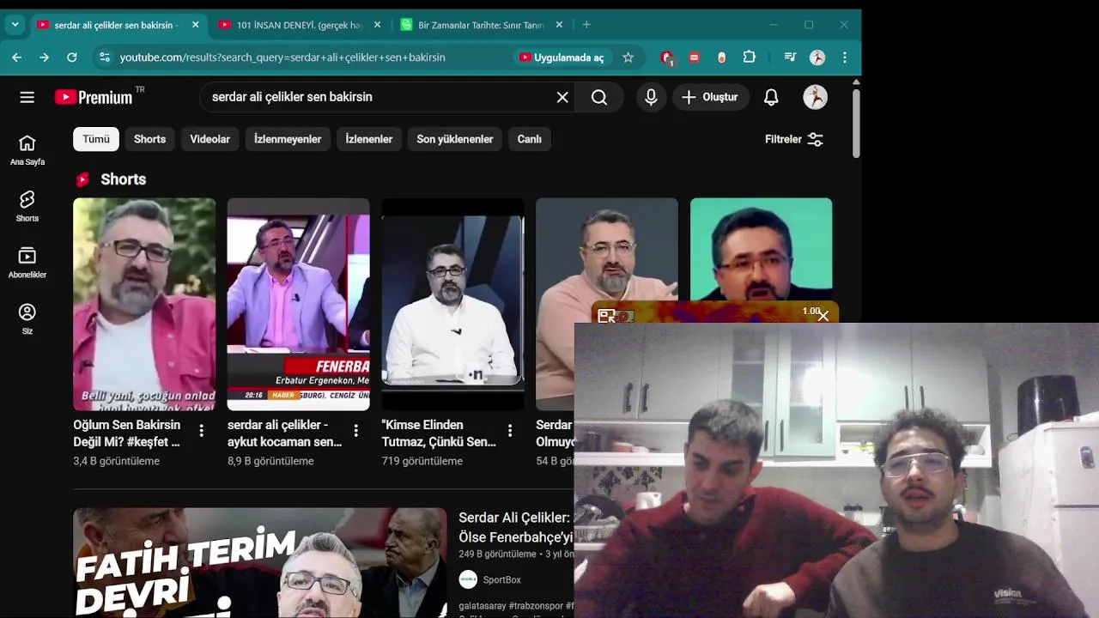Play the FENERBA news-studio Shorts thumbnail

(298, 305)
